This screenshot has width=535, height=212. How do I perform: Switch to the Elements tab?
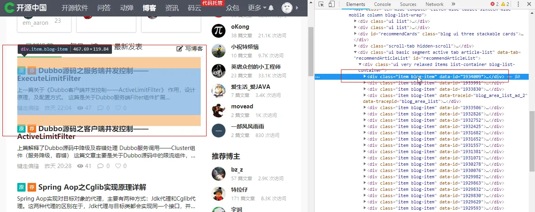click(x=355, y=4)
